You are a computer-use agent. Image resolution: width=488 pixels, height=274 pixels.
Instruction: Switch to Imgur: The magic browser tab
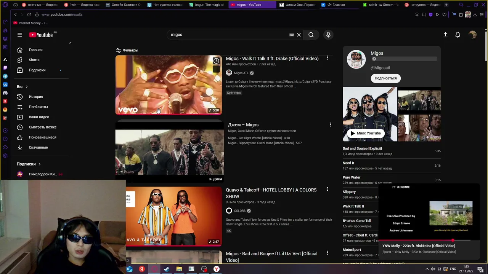[206, 5]
